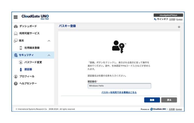
Task: Click the 登録 register button
Action: 152,100
